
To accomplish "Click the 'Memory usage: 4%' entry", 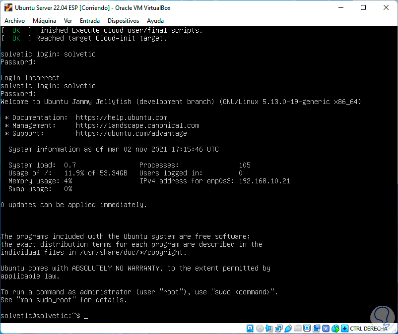I will pos(40,181).
